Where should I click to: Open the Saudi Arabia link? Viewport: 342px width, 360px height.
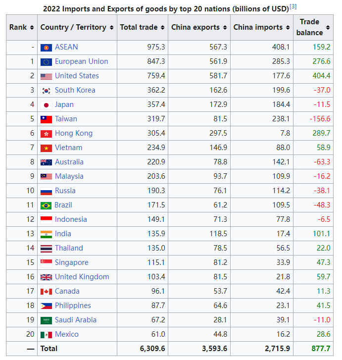(x=76, y=320)
